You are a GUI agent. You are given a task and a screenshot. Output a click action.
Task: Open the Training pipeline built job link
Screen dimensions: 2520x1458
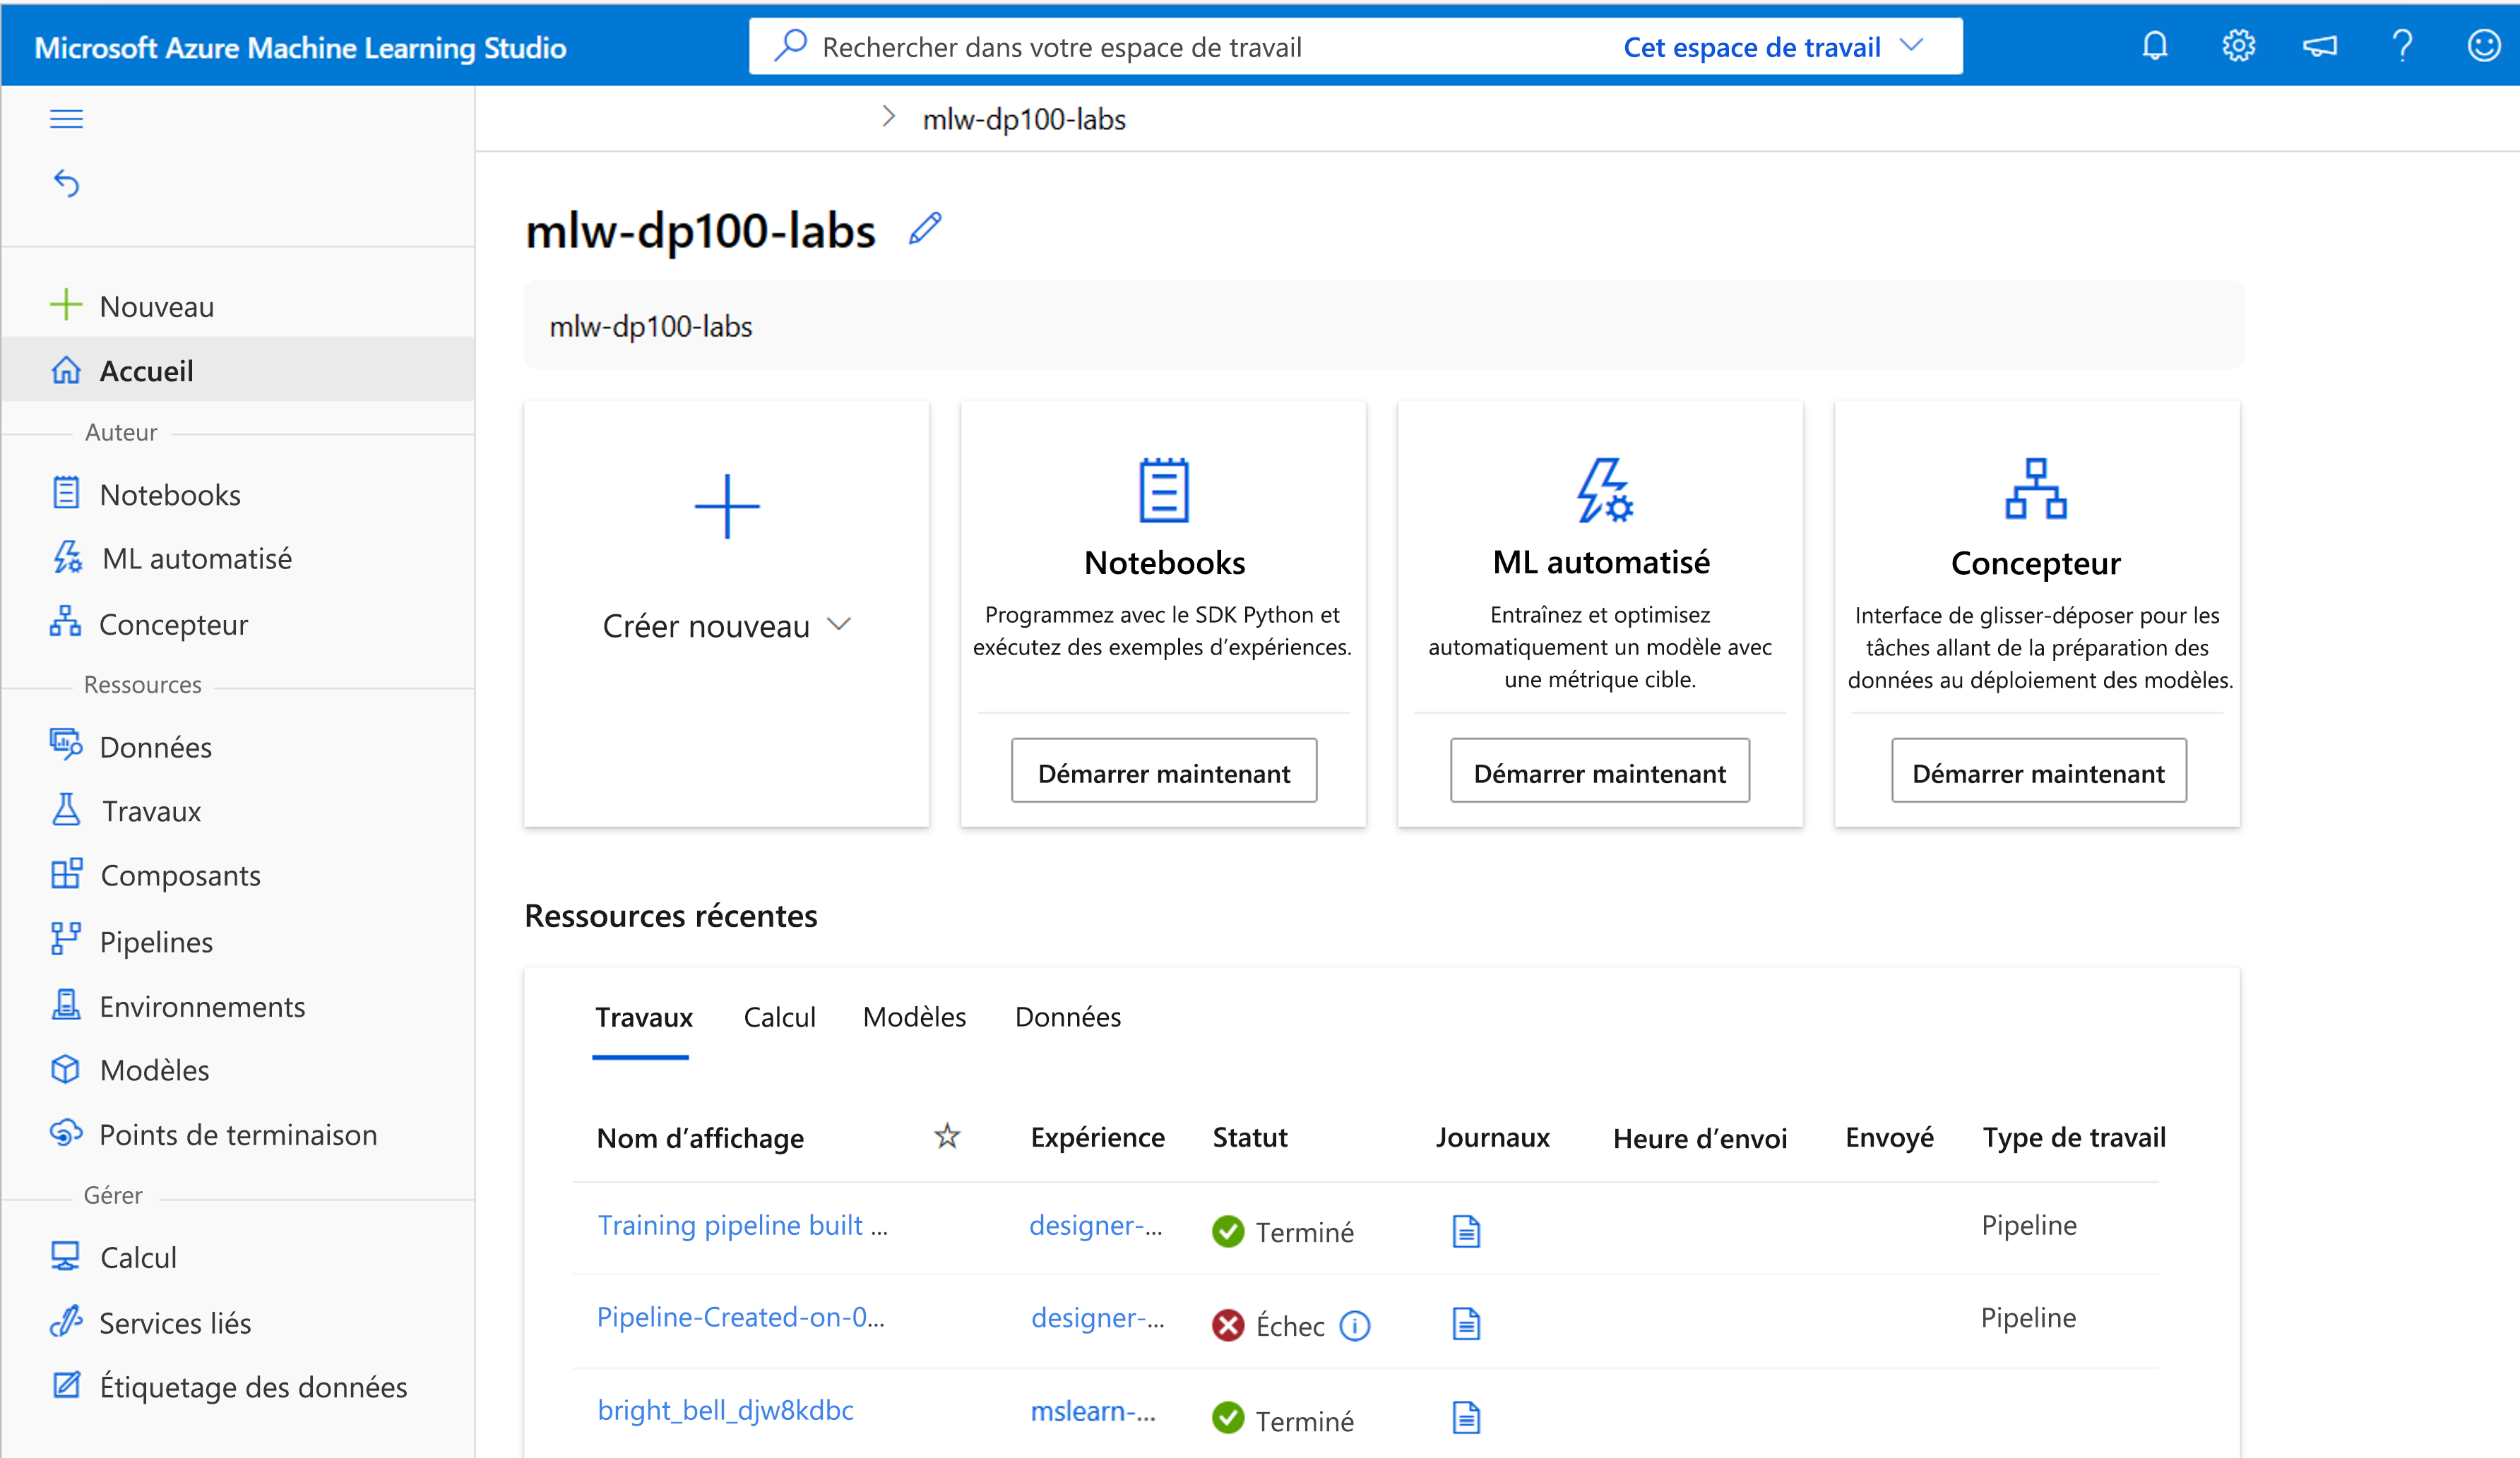point(742,1225)
